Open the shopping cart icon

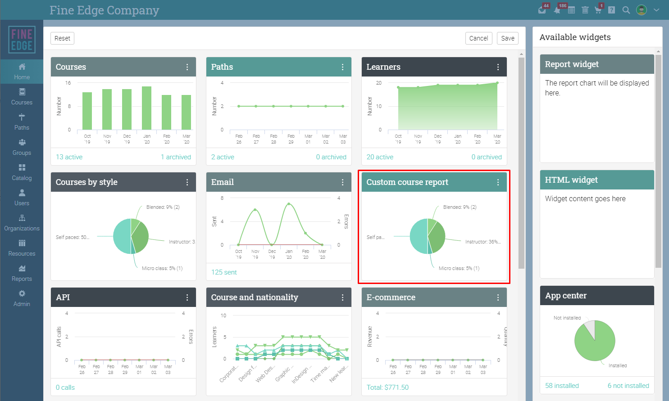598,10
